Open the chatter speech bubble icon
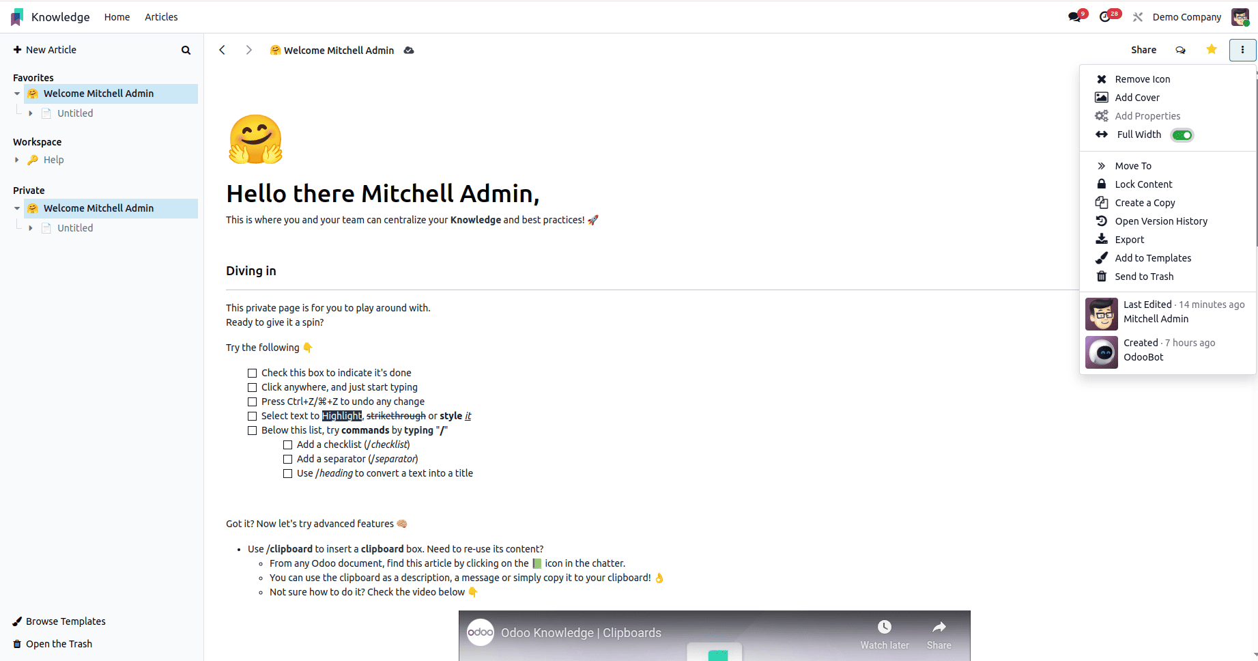This screenshot has width=1258, height=661. [x=1181, y=50]
